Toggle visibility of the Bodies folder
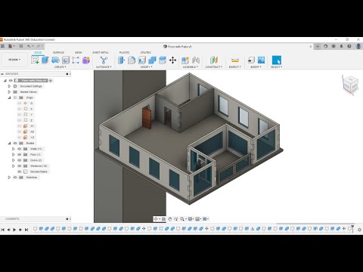363x272 pixels. coord(15,143)
